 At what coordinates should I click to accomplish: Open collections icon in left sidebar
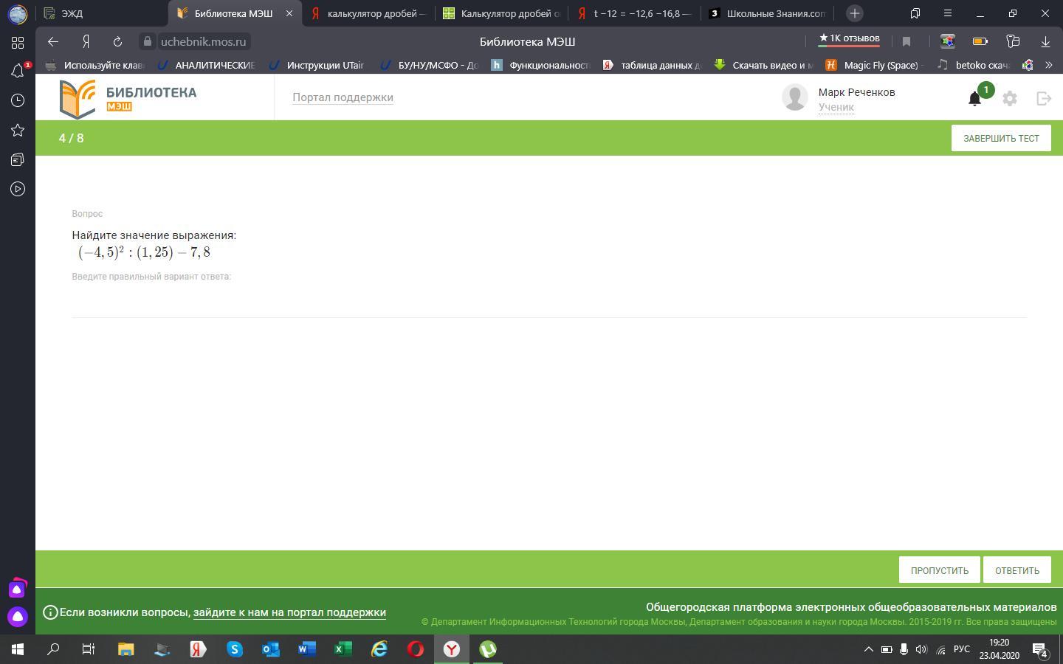click(x=18, y=159)
